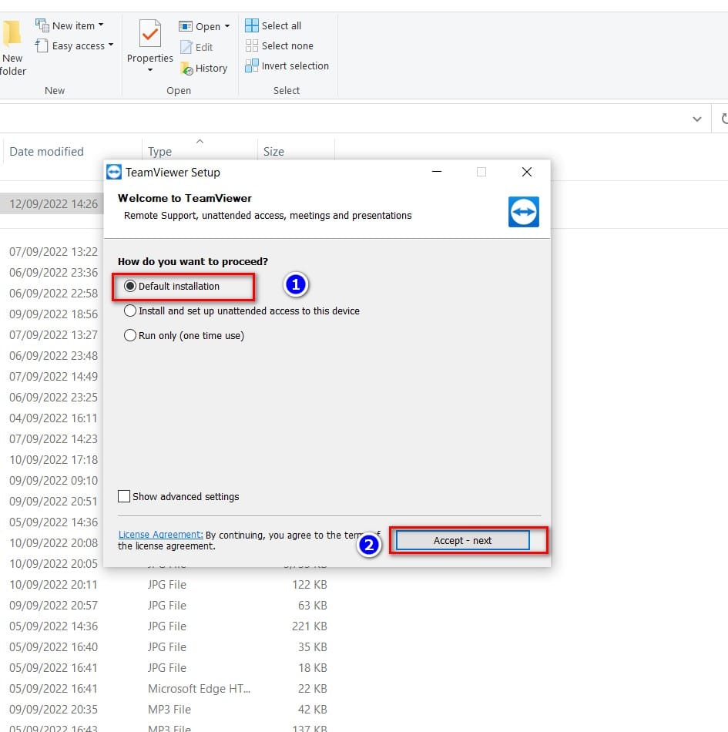This screenshot has width=728, height=732.
Task: Select the file dated 04/09/2022 16:11
Action: click(54, 418)
